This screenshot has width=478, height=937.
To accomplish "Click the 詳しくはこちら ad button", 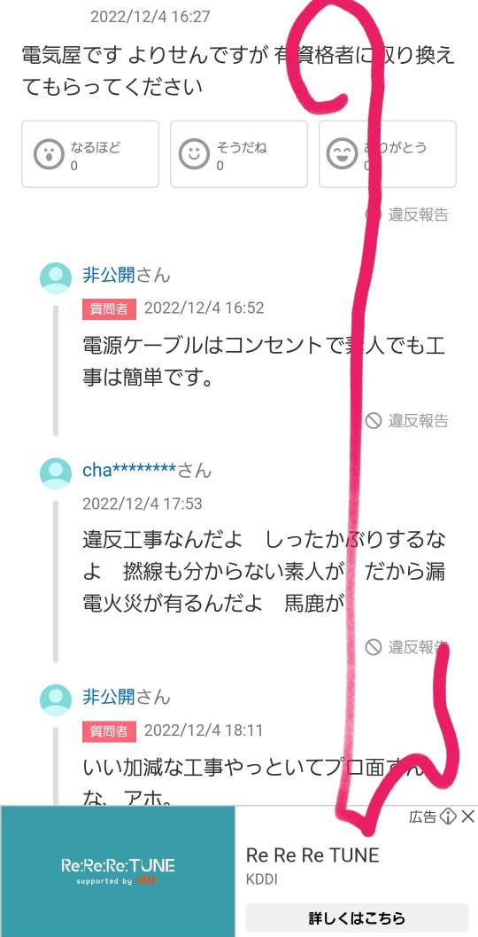I will (x=357, y=917).
